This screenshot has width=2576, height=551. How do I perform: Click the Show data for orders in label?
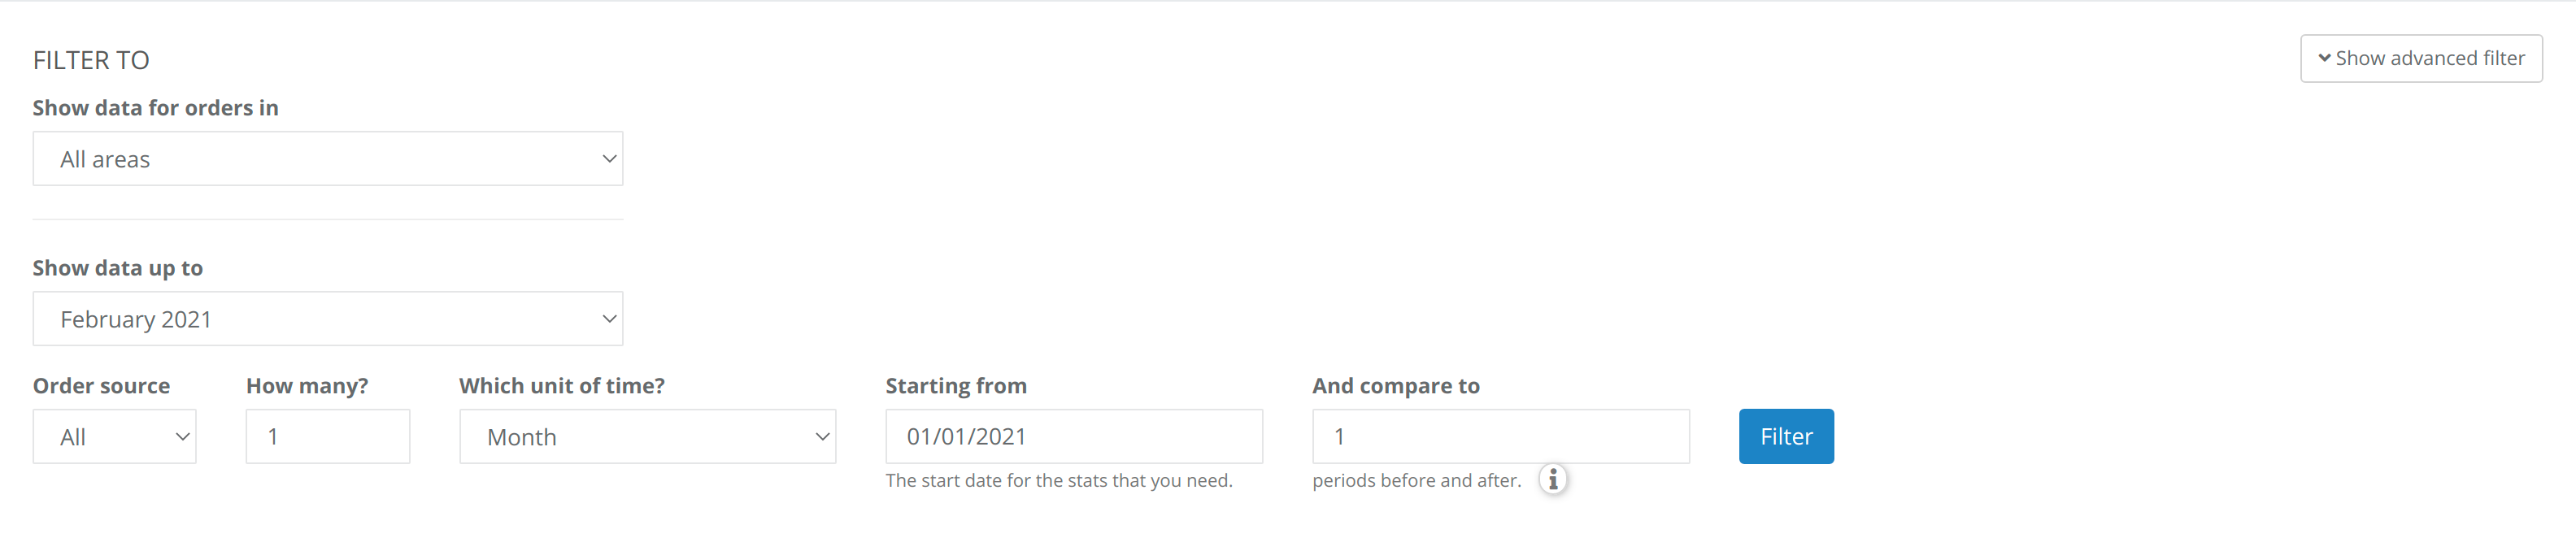[x=156, y=108]
